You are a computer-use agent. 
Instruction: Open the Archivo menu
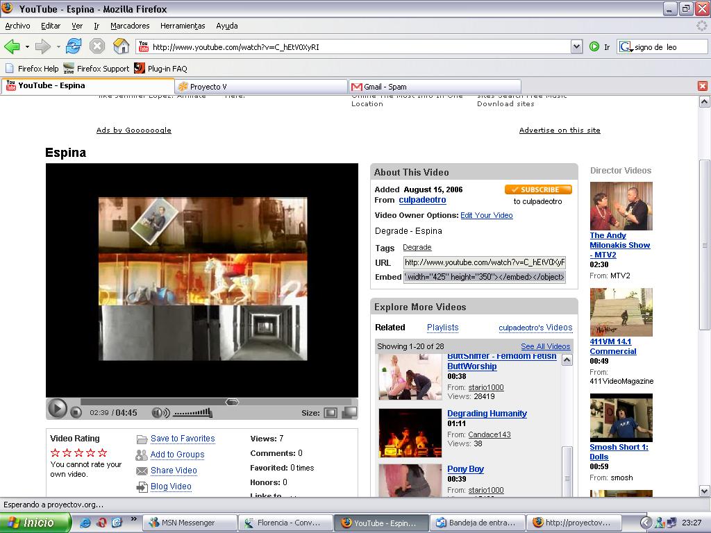pyautogui.click(x=17, y=26)
